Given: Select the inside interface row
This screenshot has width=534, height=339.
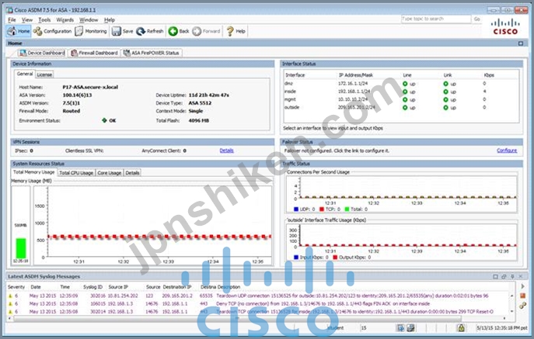Looking at the screenshot, I should [401, 92].
